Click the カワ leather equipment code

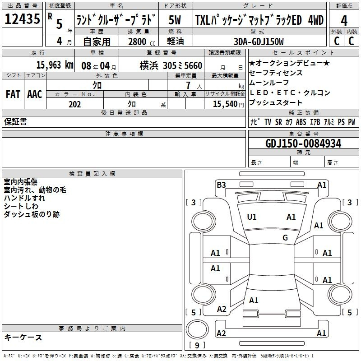click(x=289, y=122)
